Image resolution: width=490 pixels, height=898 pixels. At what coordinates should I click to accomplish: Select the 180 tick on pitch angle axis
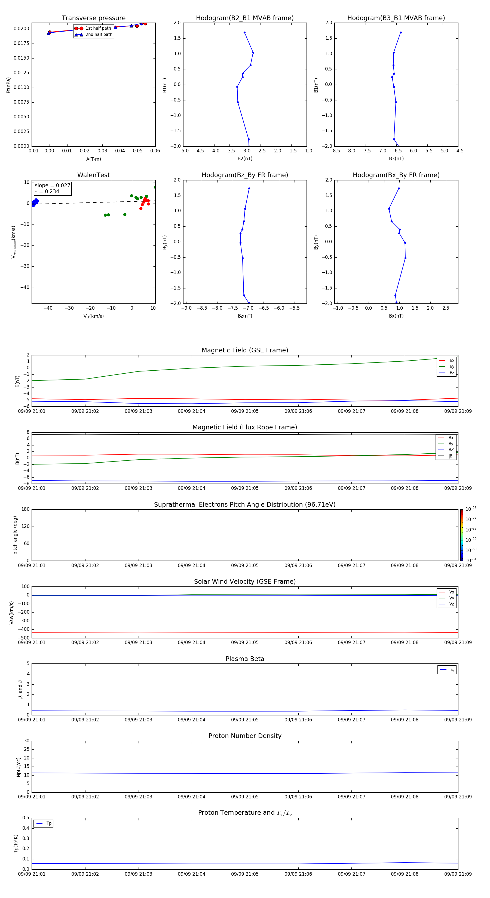tap(26, 509)
